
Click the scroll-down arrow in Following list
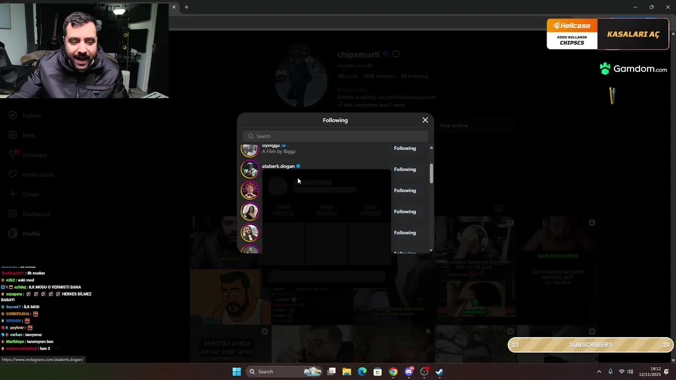pyautogui.click(x=431, y=250)
